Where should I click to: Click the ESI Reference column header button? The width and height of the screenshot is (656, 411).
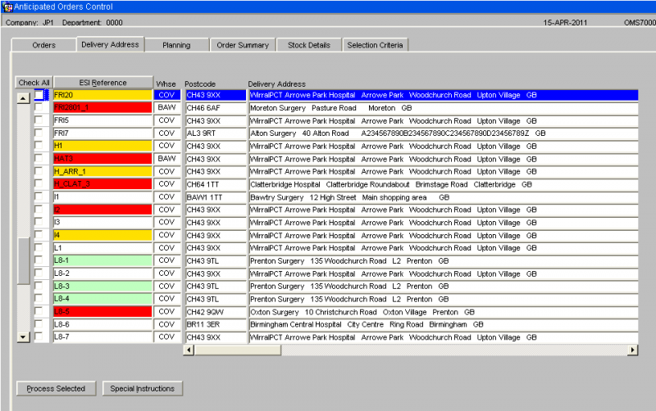(x=103, y=83)
